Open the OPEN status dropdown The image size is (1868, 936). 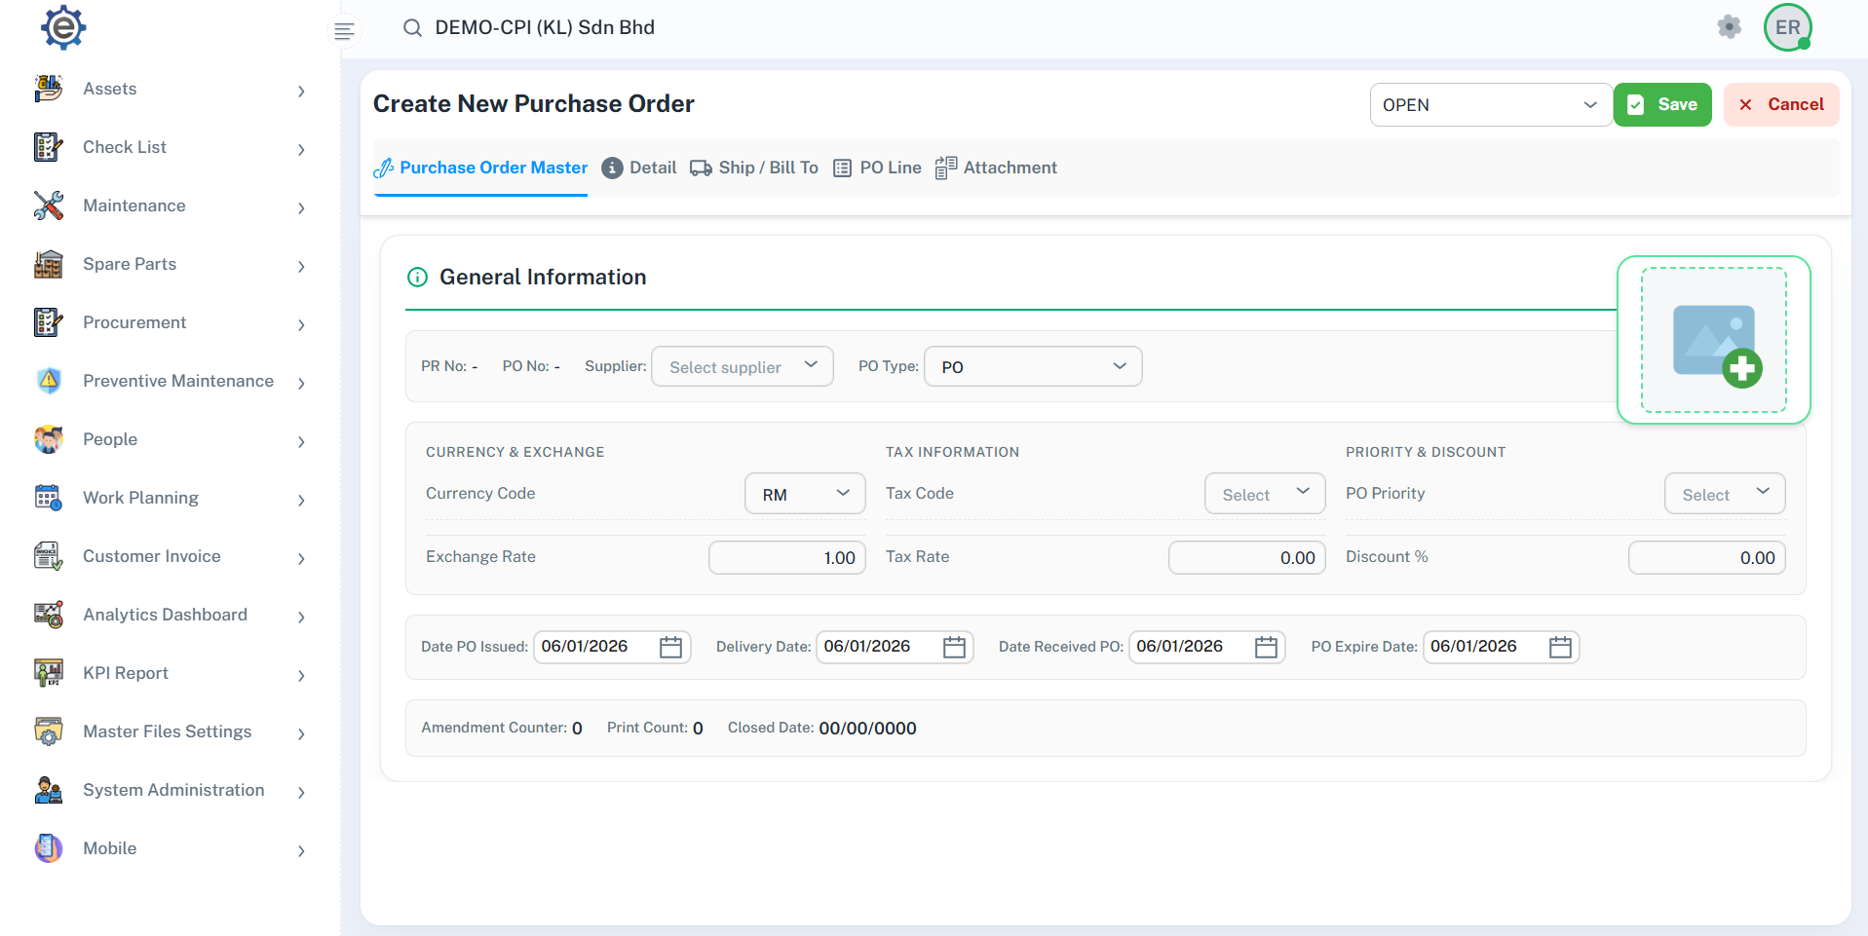pyautogui.click(x=1489, y=105)
